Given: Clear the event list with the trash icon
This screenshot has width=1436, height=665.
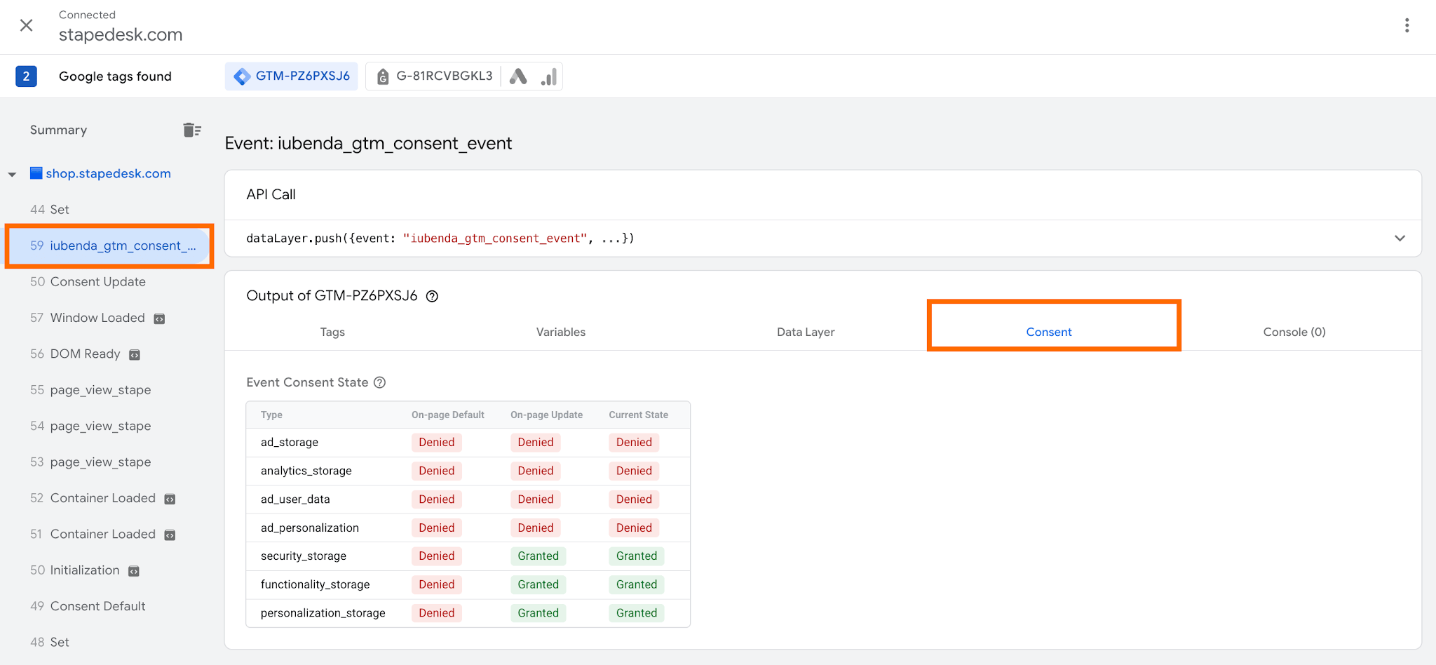Looking at the screenshot, I should pyautogui.click(x=192, y=130).
